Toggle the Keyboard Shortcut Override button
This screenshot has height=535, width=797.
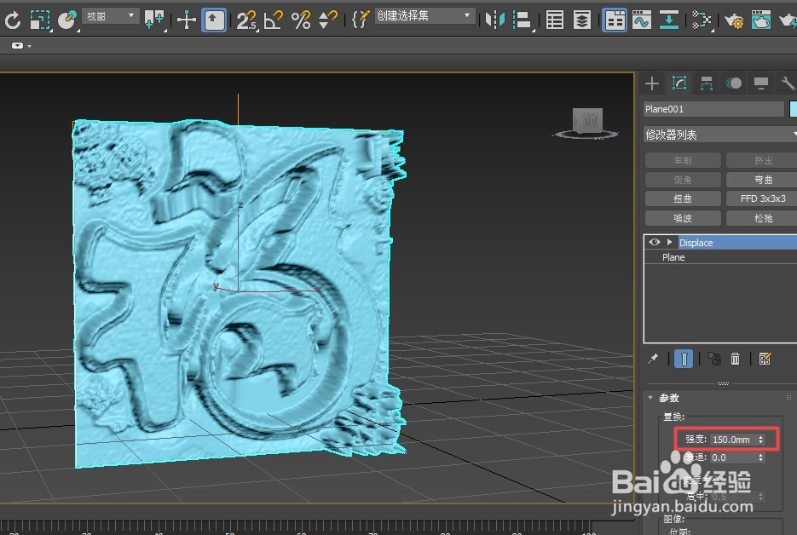pos(214,20)
